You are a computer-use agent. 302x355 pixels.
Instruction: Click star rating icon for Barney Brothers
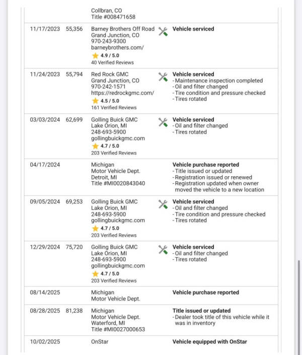[x=95, y=55]
